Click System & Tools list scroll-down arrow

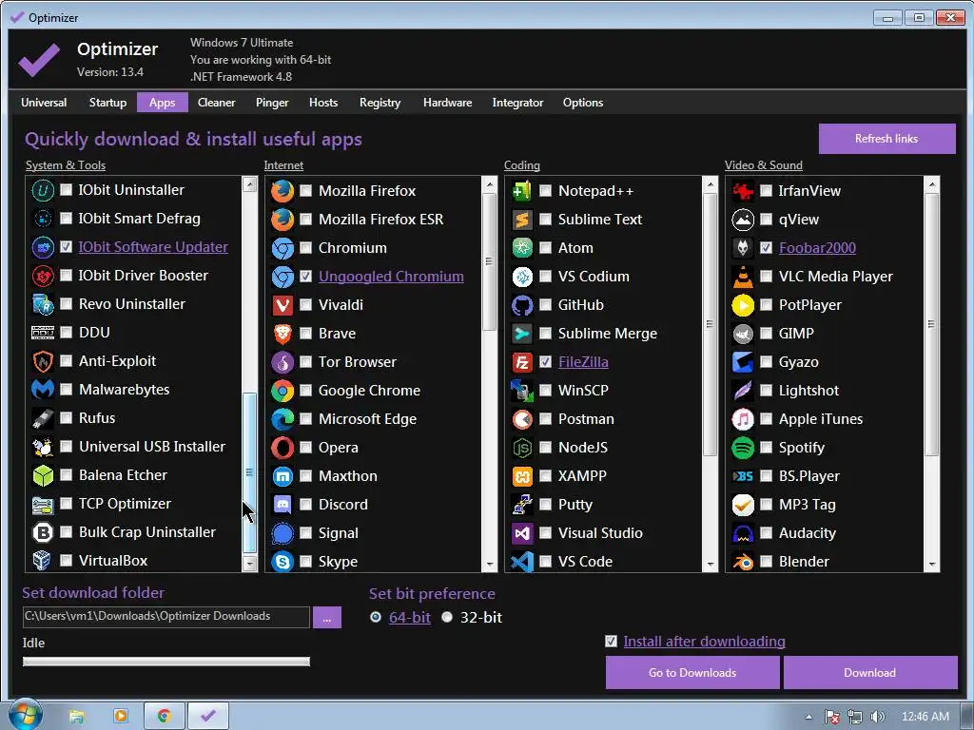click(x=250, y=564)
